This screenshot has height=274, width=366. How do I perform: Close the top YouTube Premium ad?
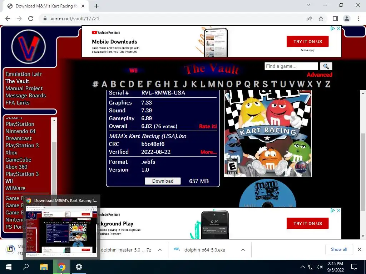339,29
